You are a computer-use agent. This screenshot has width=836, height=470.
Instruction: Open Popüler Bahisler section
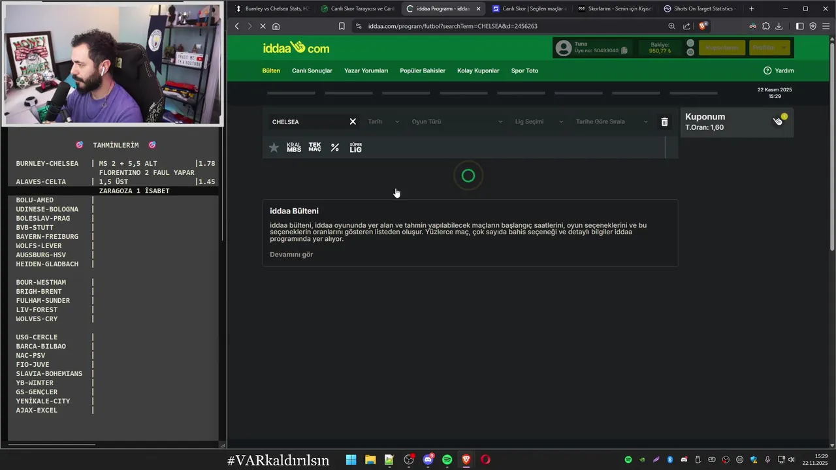tap(423, 70)
